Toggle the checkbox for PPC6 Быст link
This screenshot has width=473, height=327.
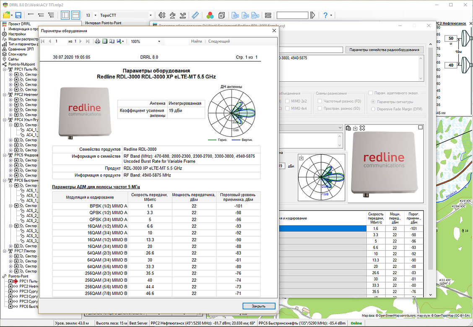pyautogui.click(x=10, y=306)
